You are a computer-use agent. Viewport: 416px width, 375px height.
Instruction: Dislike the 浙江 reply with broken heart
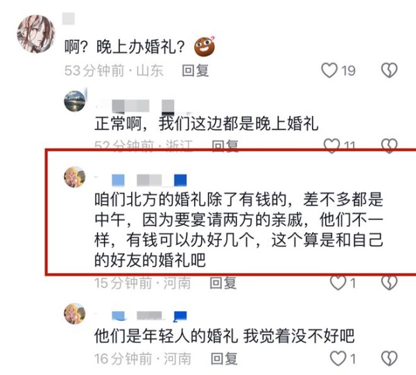(x=389, y=146)
